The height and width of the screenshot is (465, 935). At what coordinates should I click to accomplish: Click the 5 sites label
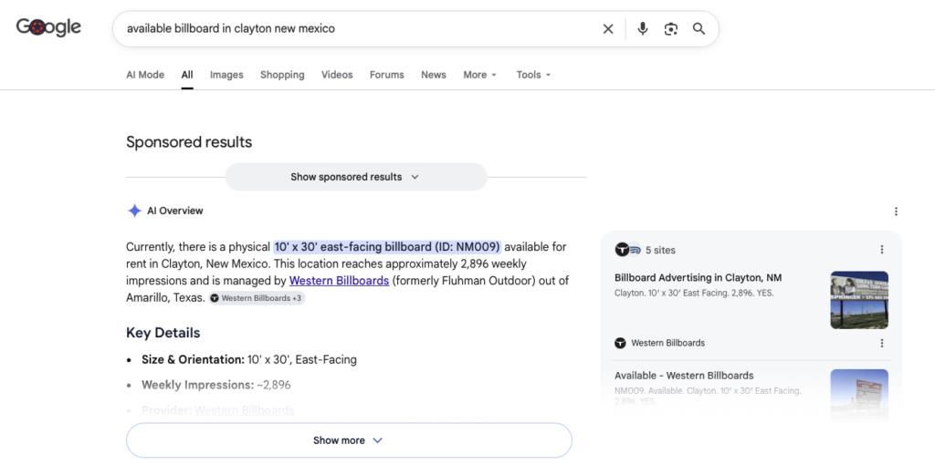pos(661,250)
